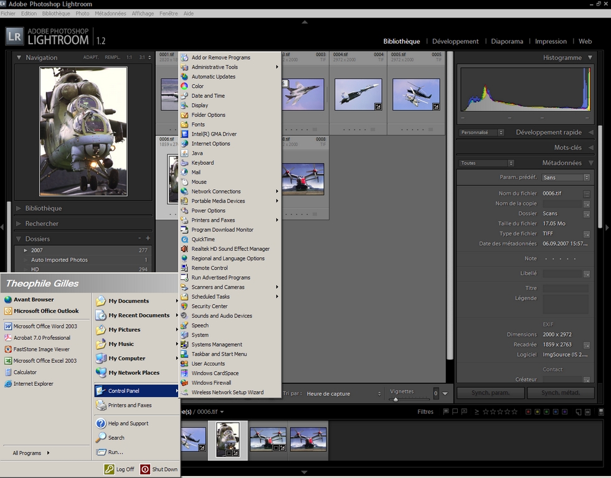Expand the Développement rapide panel

pyautogui.click(x=590, y=133)
